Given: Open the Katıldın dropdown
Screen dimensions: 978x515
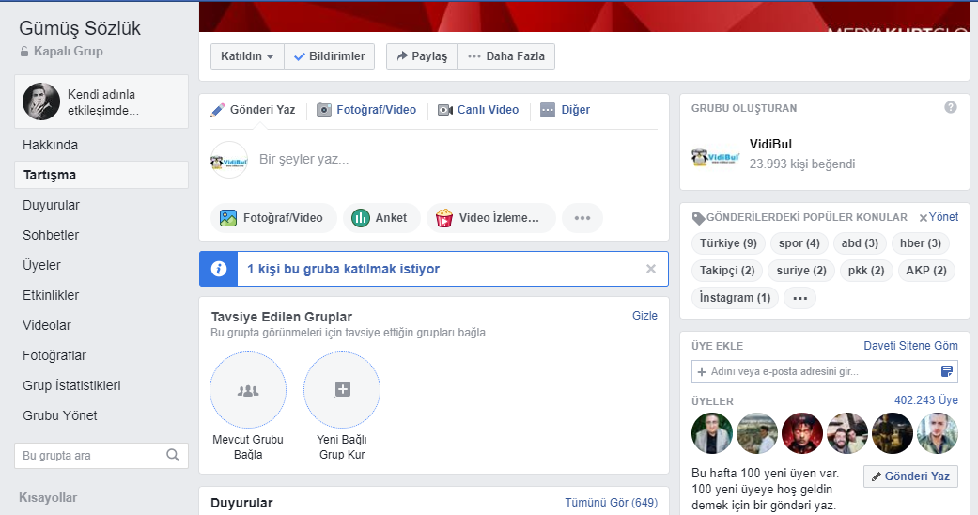Looking at the screenshot, I should (248, 56).
